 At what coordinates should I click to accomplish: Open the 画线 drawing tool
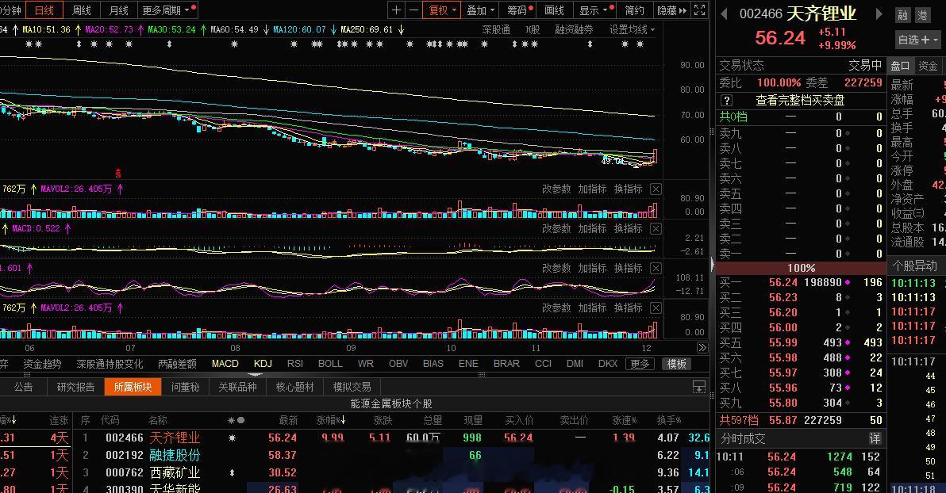point(554,10)
